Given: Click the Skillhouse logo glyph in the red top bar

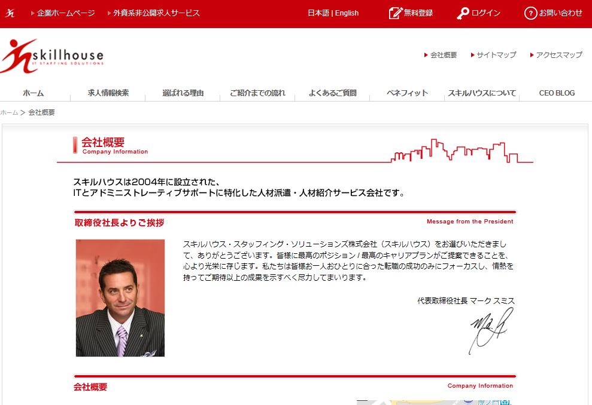Looking at the screenshot, I should click(9, 12).
